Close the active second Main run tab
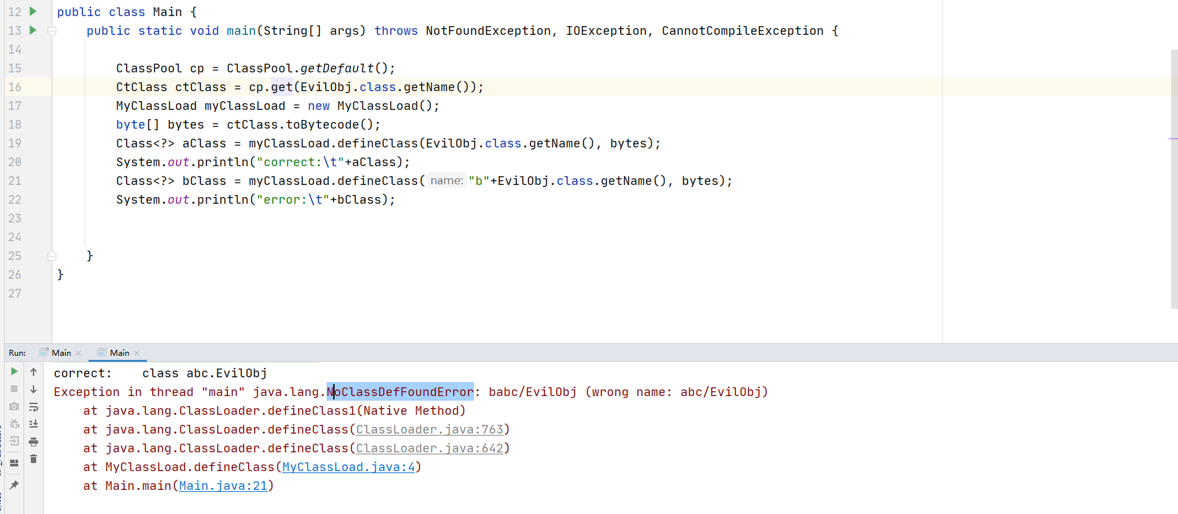The image size is (1178, 514). (x=137, y=353)
